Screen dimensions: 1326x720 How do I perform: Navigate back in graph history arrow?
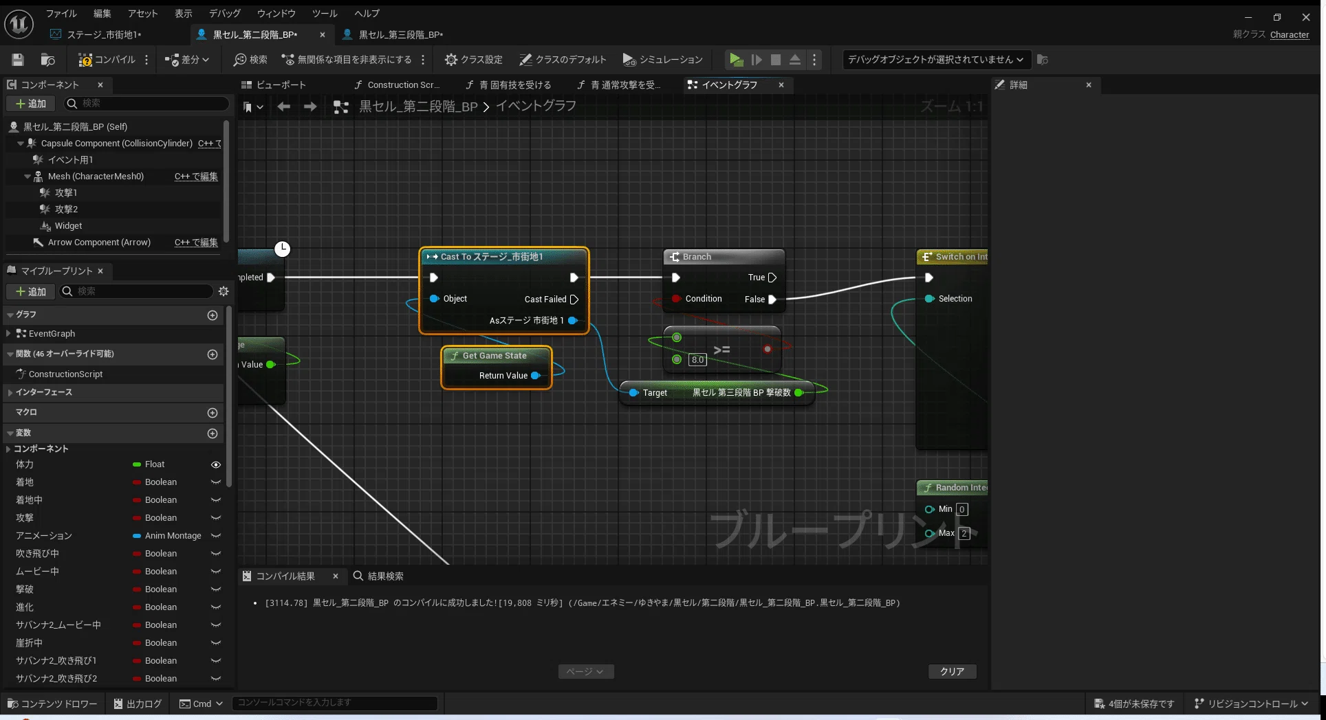click(x=283, y=106)
